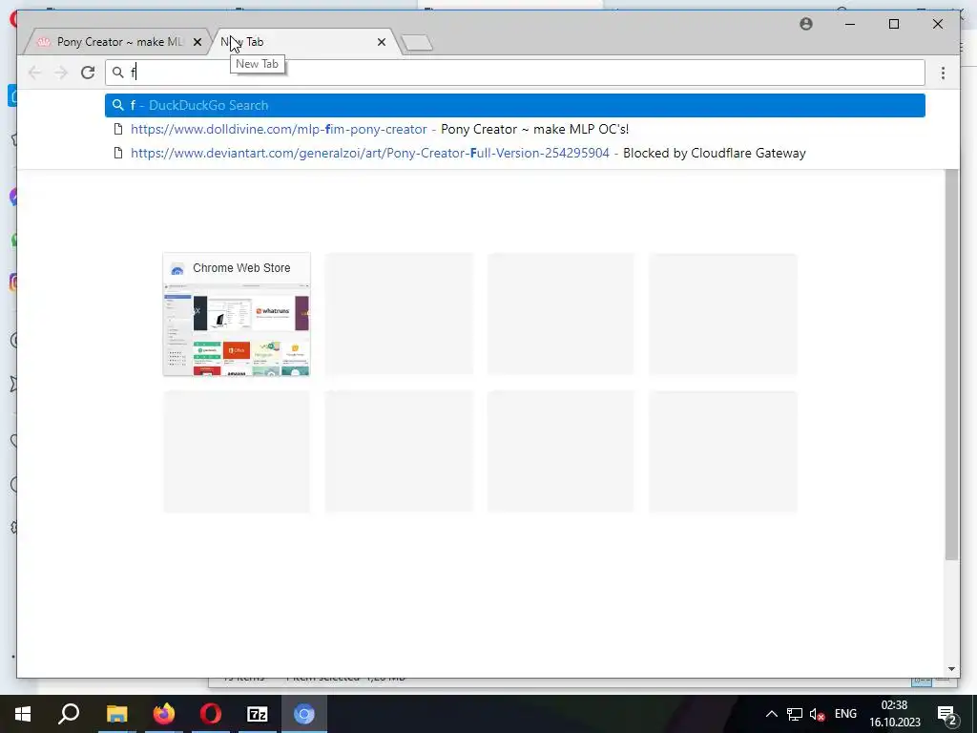Launch Opera from the taskbar

point(211,714)
